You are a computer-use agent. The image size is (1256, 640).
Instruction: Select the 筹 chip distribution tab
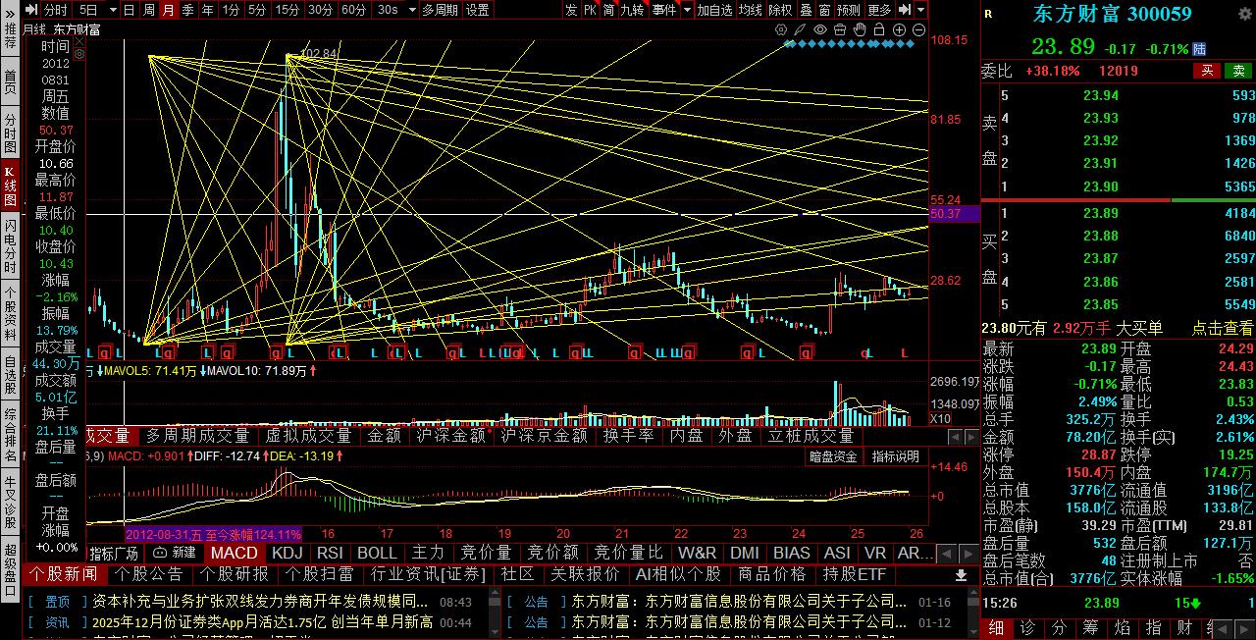[x=1090, y=628]
